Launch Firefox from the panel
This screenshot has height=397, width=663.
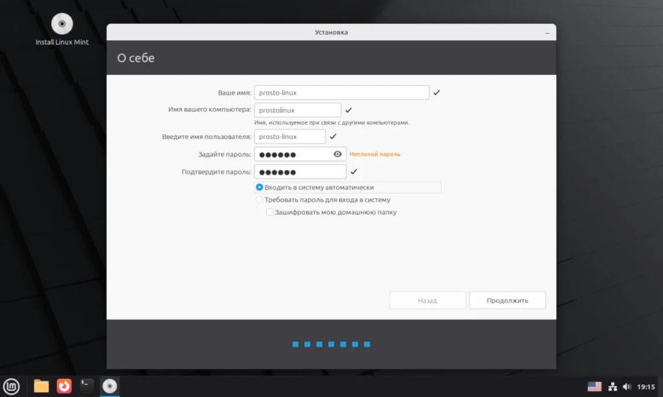click(x=64, y=386)
